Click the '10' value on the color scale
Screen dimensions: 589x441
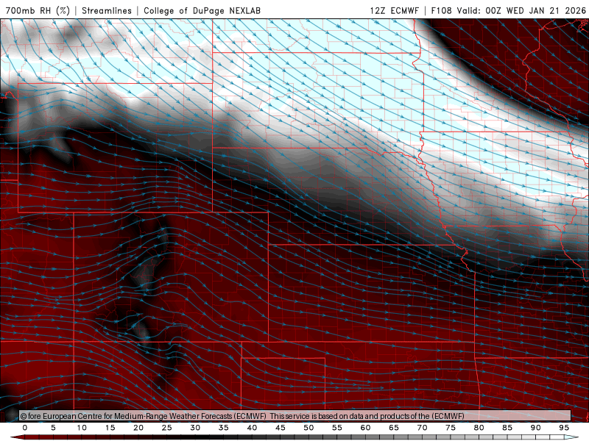[x=82, y=428]
